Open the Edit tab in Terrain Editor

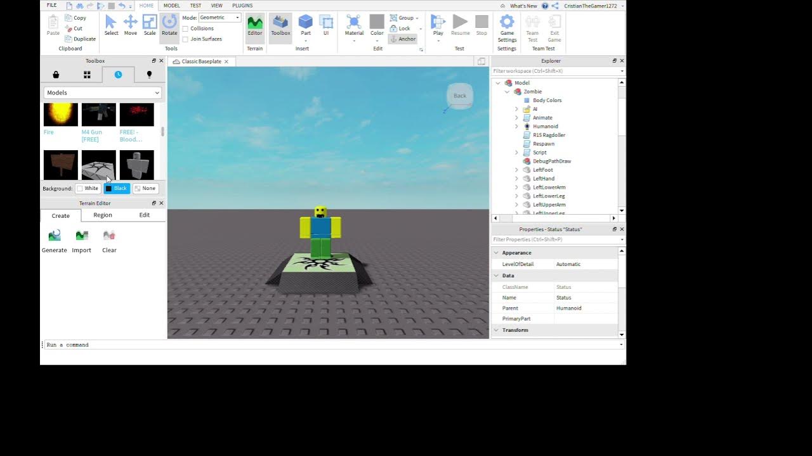pyautogui.click(x=145, y=215)
